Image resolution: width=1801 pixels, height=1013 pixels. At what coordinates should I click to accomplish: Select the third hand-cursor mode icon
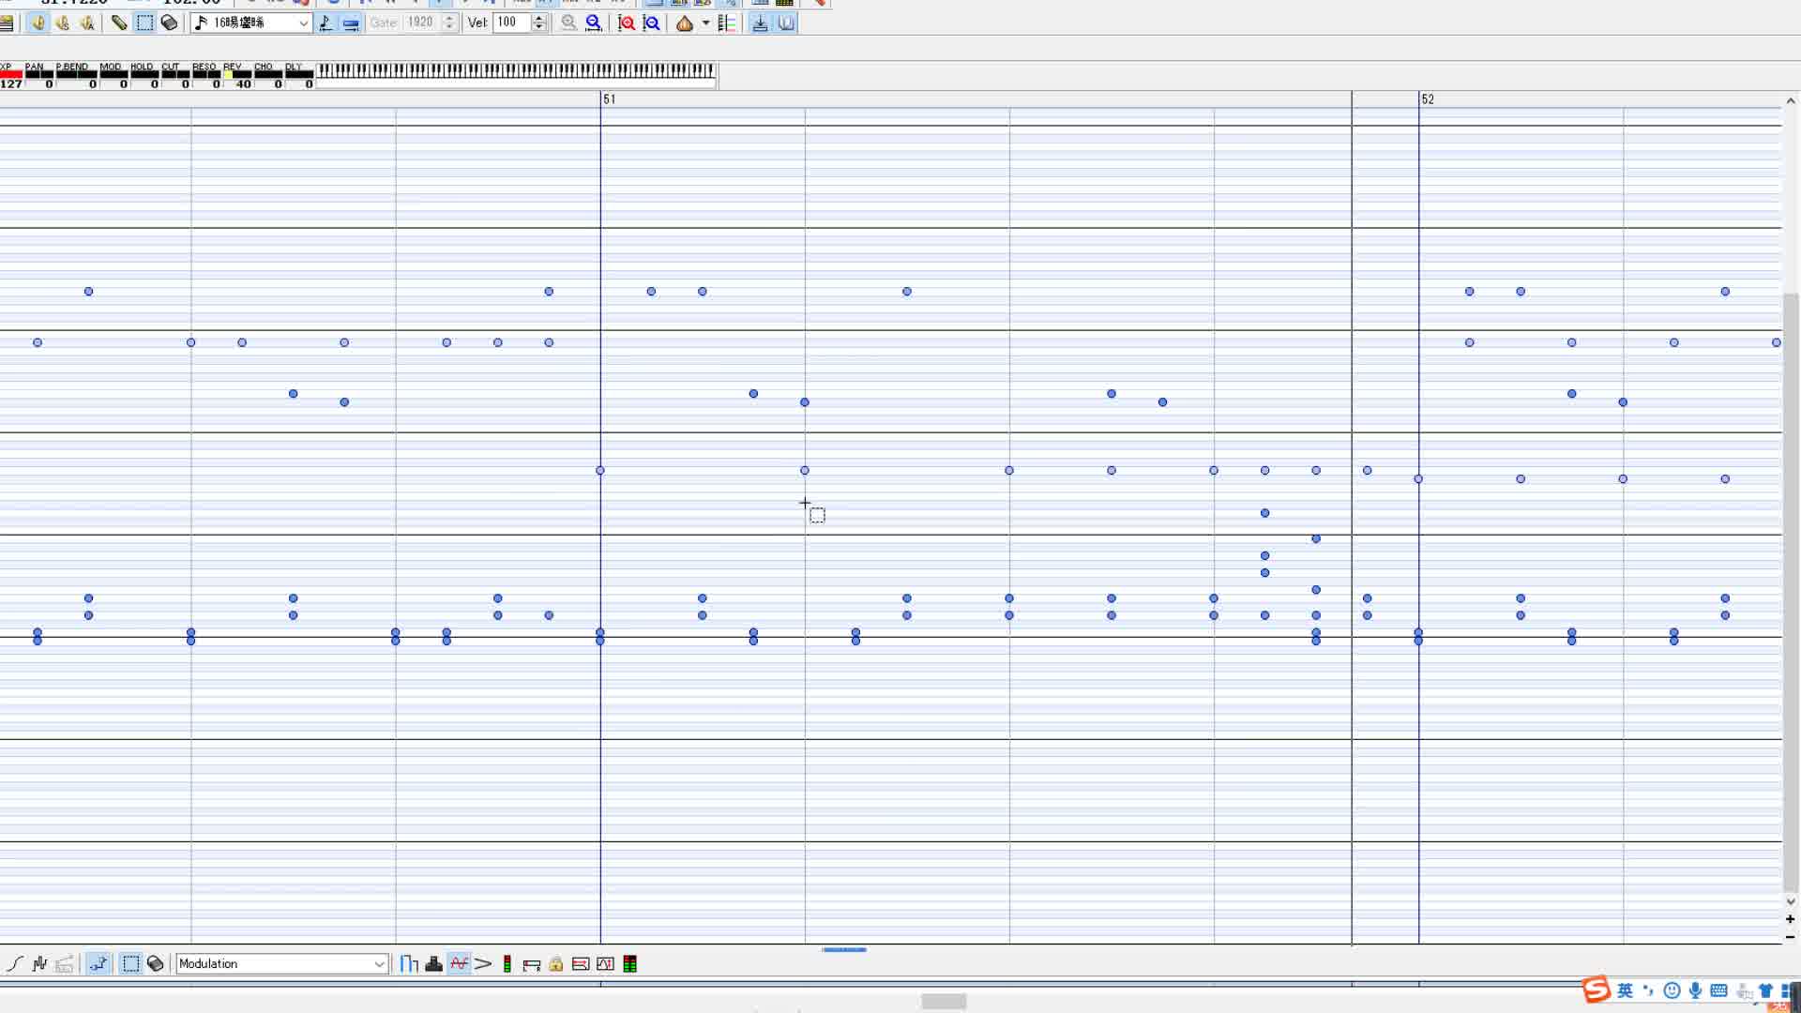[86, 23]
